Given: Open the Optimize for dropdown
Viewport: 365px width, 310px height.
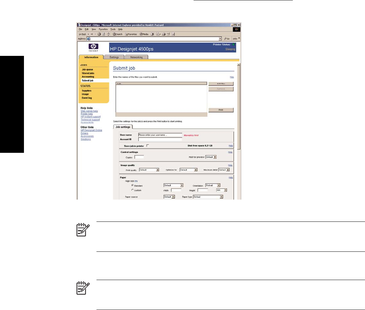Looking at the screenshot, I should click(189, 170).
